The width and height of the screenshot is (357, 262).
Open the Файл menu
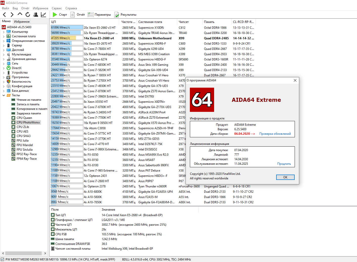(x=5, y=8)
